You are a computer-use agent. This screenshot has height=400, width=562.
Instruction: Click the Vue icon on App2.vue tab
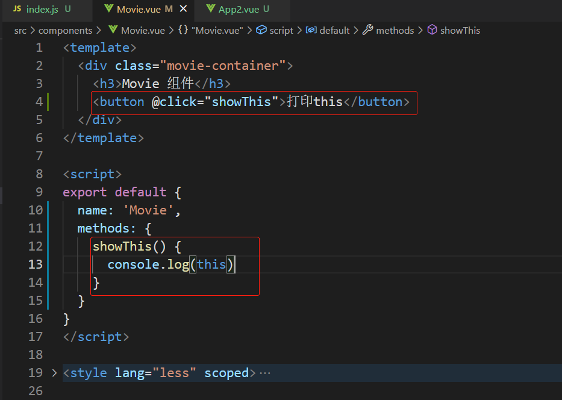[x=211, y=8]
